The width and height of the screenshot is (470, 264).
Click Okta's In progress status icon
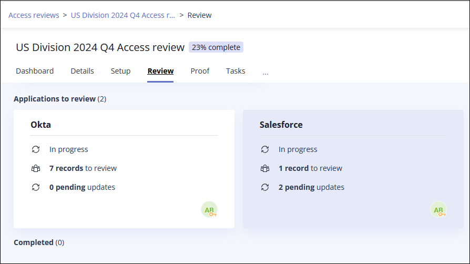[36, 149]
